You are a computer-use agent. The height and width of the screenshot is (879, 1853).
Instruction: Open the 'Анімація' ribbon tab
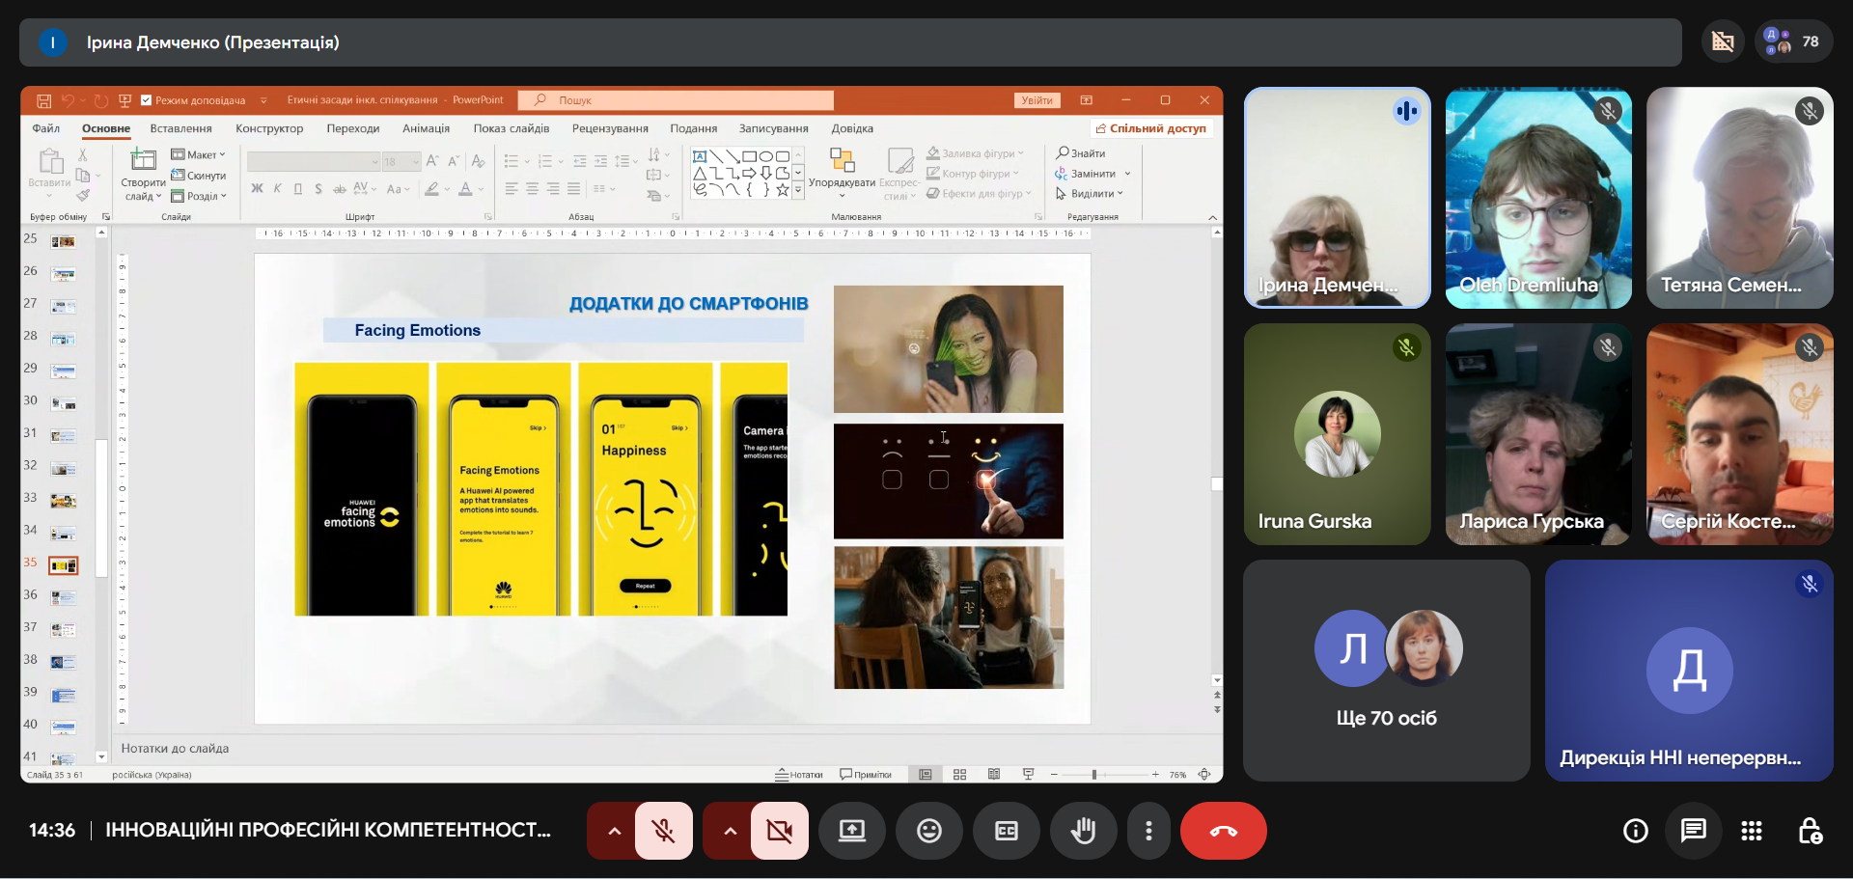click(426, 128)
